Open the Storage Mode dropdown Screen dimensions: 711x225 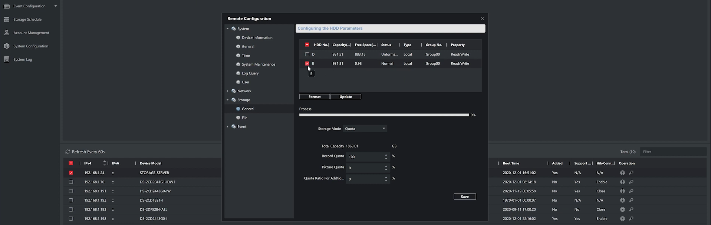pyautogui.click(x=365, y=129)
